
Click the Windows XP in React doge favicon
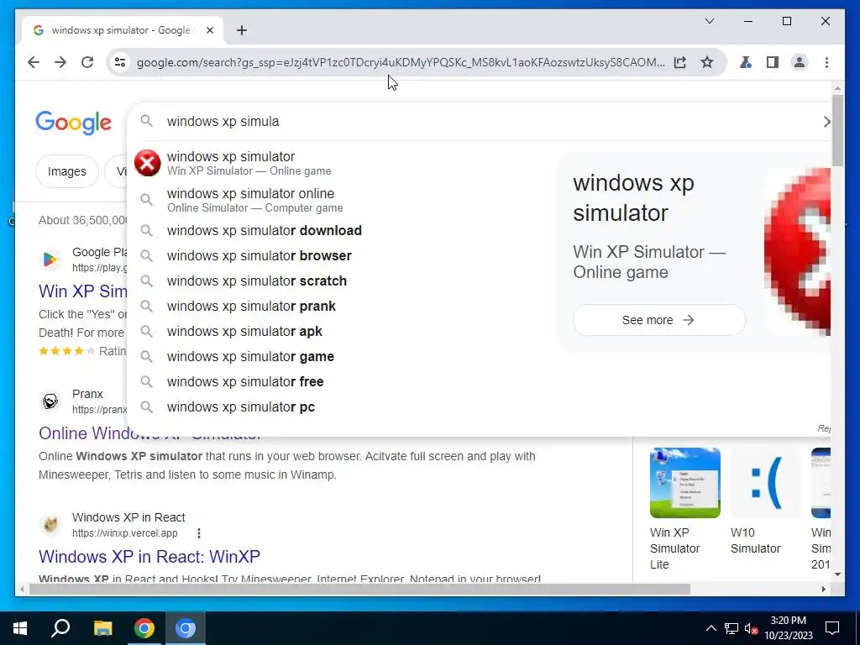[50, 525]
